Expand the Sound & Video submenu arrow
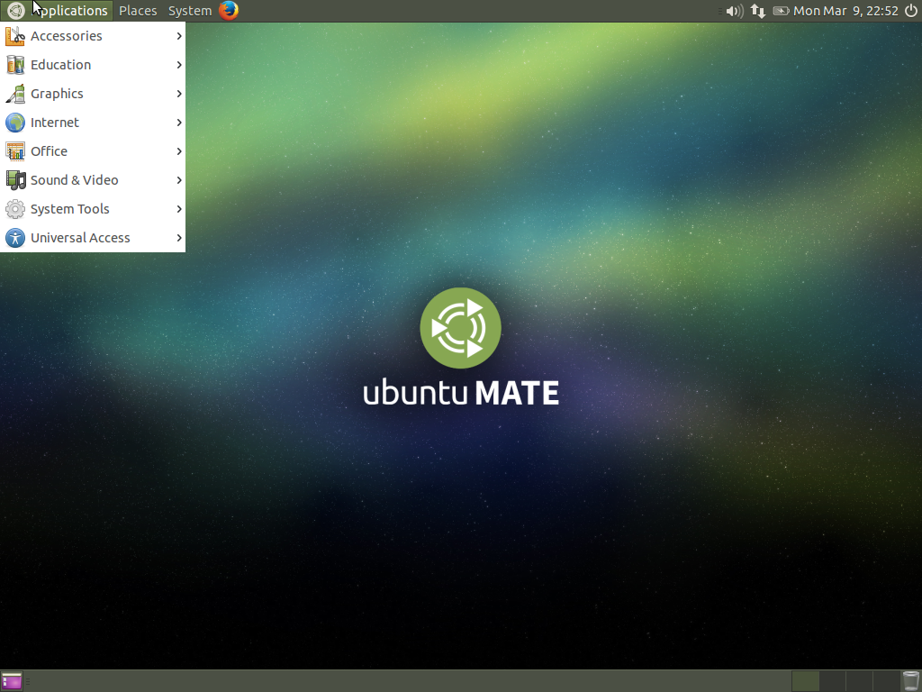Viewport: 922px width, 692px height. tap(179, 180)
